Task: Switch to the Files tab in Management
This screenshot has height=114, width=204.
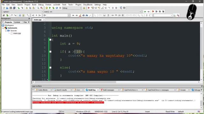Action: click(x=25, y=22)
